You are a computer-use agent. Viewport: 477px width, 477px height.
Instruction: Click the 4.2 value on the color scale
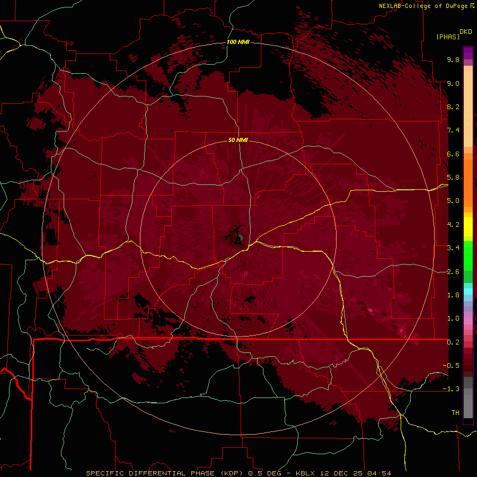453,225
